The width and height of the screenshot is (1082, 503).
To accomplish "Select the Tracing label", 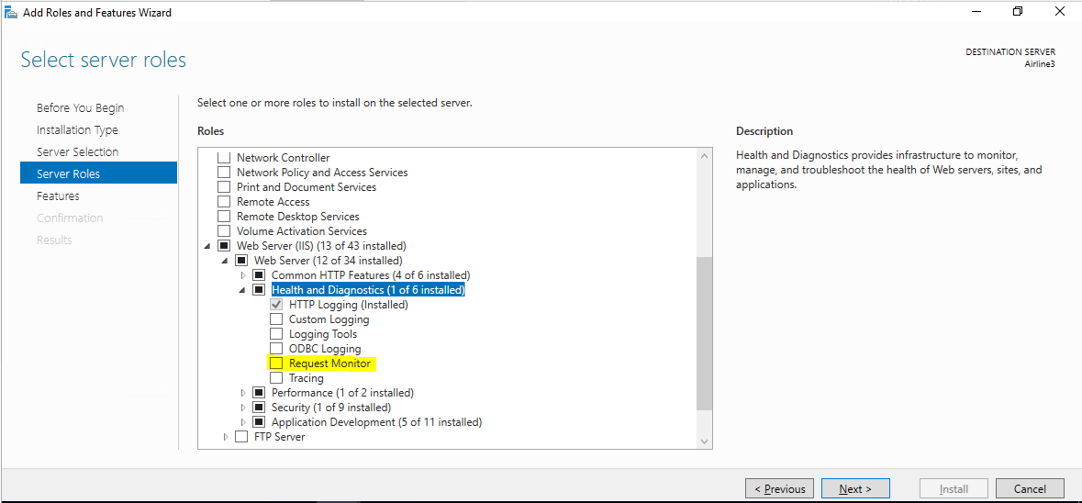I will [x=307, y=378].
